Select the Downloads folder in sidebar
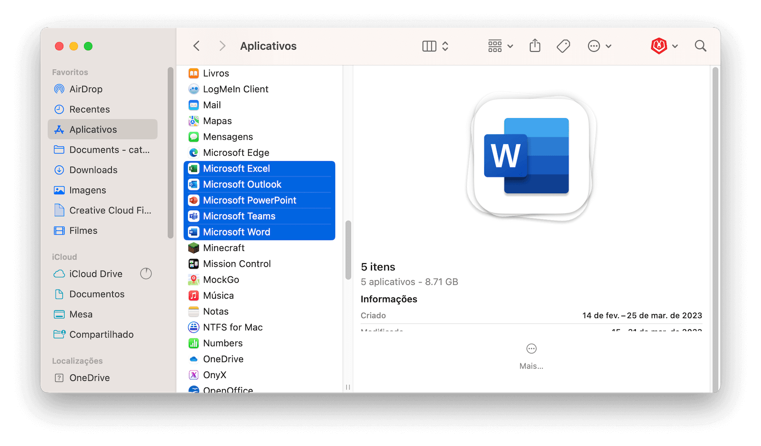 tap(93, 170)
